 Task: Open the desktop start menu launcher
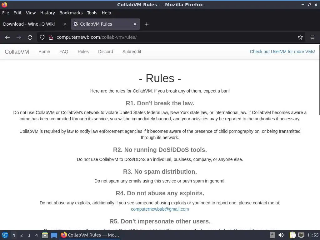(5, 235)
